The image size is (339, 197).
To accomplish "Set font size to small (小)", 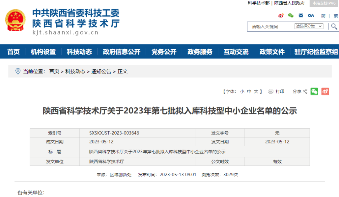I will click(242, 91).
